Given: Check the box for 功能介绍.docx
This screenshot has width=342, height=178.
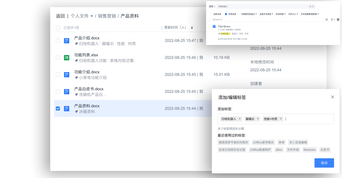Looking at the screenshot, I should tap(58, 75).
